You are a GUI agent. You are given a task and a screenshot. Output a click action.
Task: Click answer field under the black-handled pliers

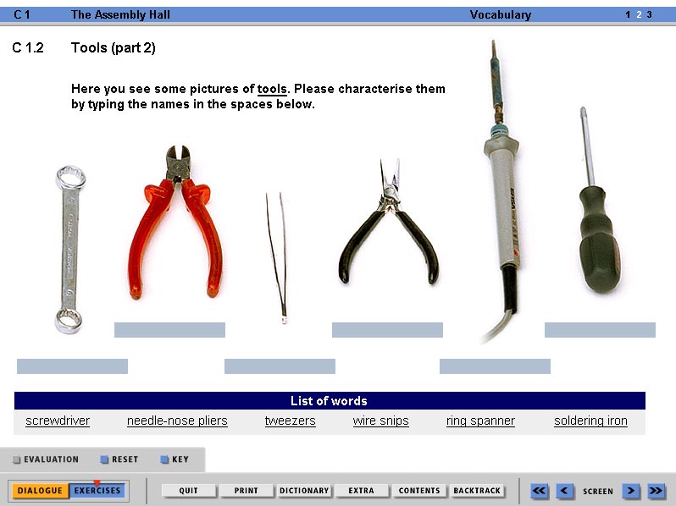point(388,330)
